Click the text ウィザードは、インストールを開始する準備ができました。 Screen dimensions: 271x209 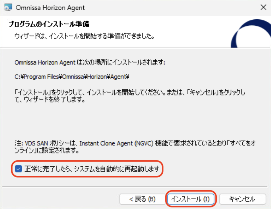coord(84,36)
